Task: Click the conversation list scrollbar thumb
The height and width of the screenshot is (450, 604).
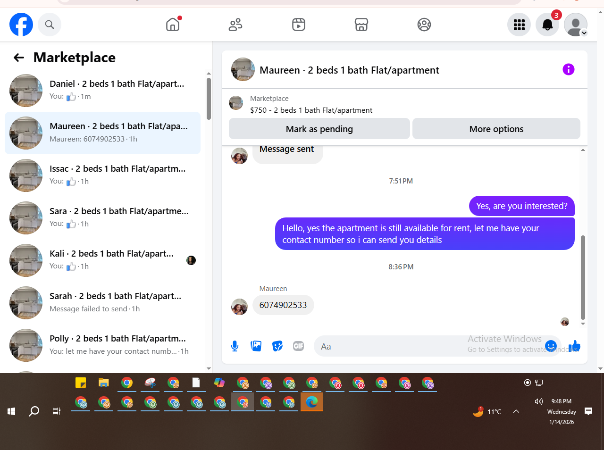Action: pos(209,99)
